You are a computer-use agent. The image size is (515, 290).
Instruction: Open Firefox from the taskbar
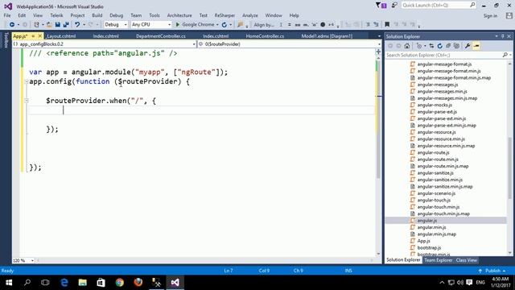[x=138, y=283]
